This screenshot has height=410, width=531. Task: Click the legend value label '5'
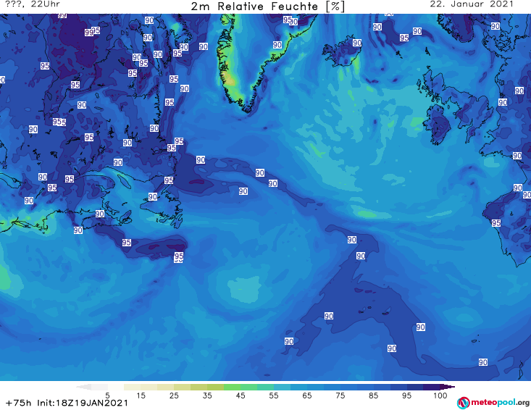coord(107,396)
